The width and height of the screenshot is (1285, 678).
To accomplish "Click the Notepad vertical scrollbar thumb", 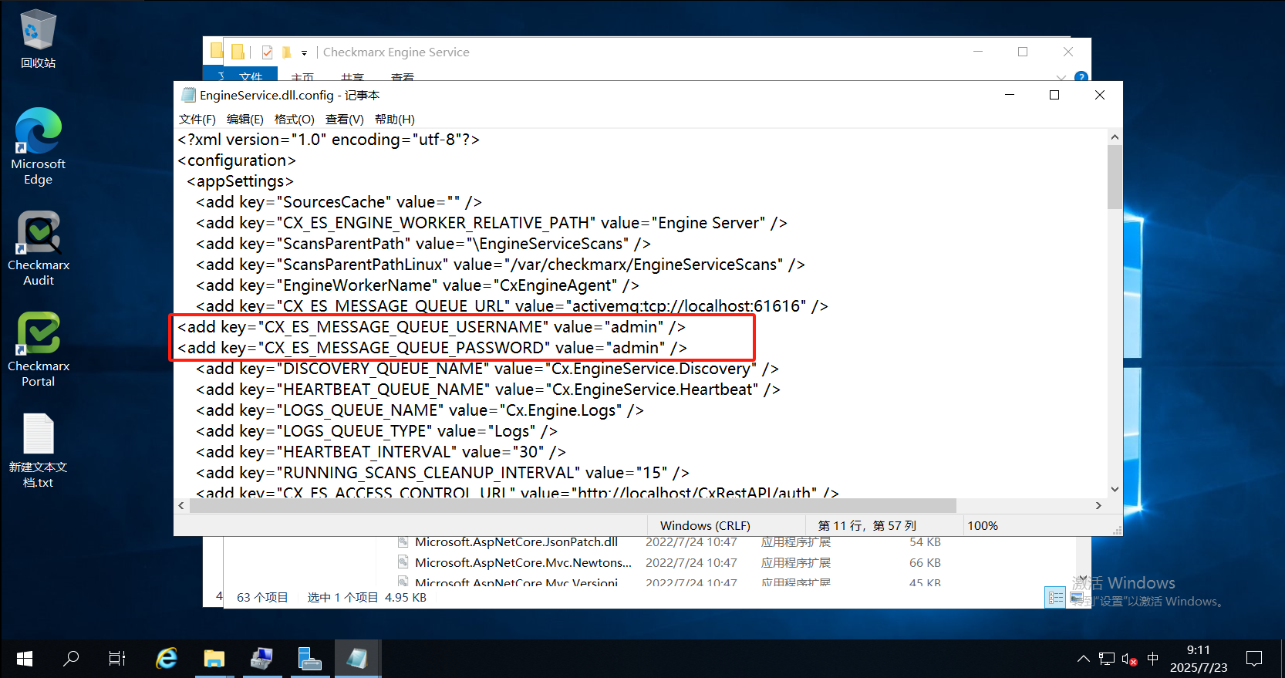I will [x=1115, y=177].
